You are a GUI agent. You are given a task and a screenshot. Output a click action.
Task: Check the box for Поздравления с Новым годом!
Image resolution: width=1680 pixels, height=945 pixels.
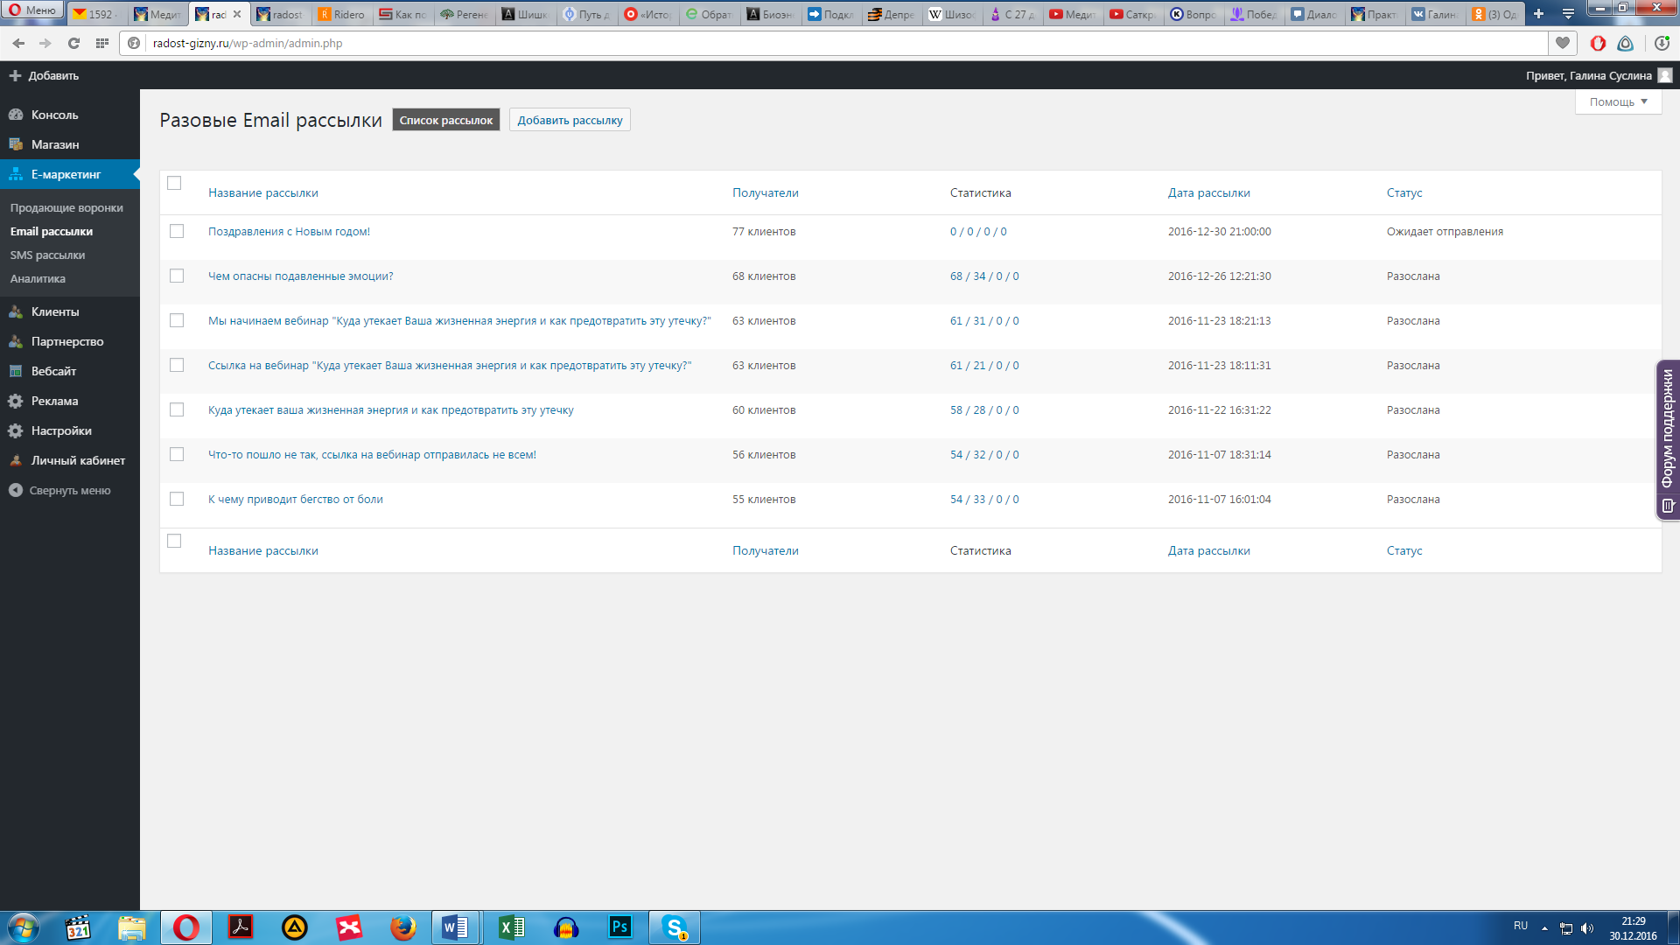(177, 231)
